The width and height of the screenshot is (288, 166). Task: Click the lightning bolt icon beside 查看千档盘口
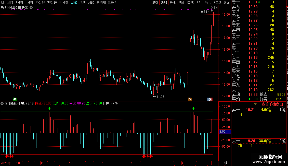tap(255, 104)
